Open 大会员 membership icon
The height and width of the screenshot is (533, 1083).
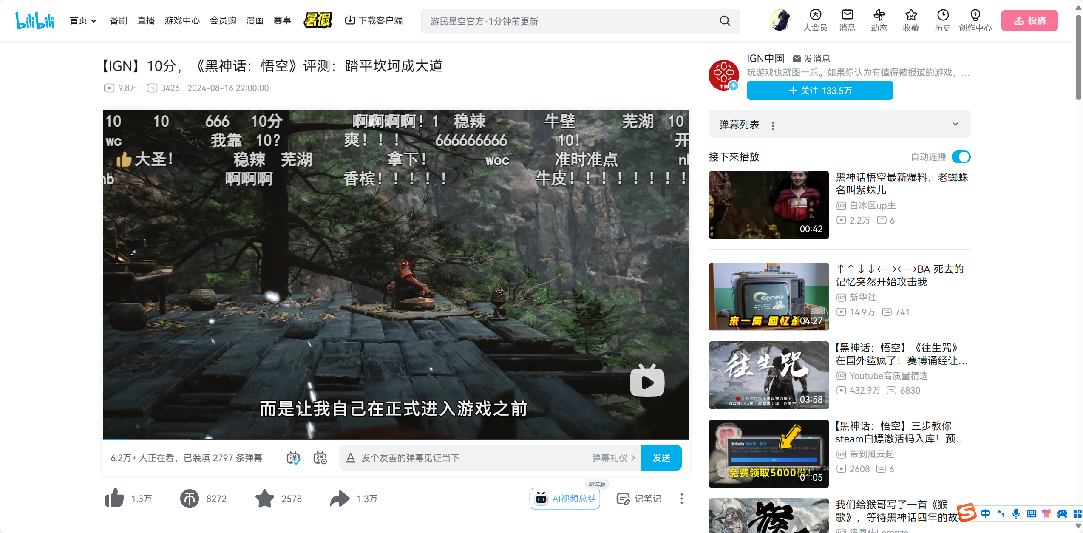(815, 20)
